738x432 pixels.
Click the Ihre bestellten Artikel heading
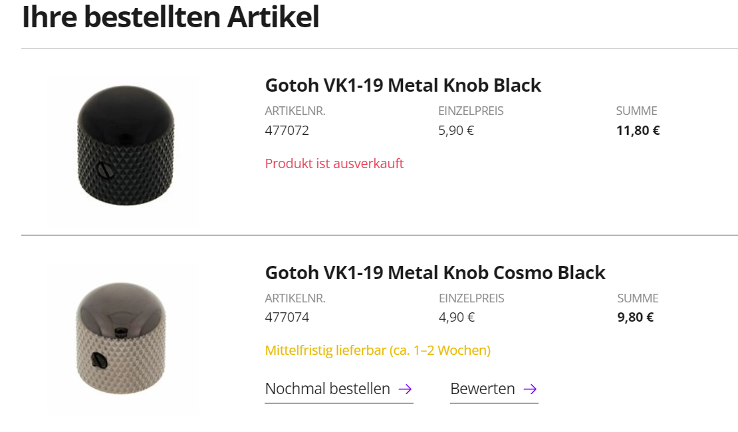(170, 17)
